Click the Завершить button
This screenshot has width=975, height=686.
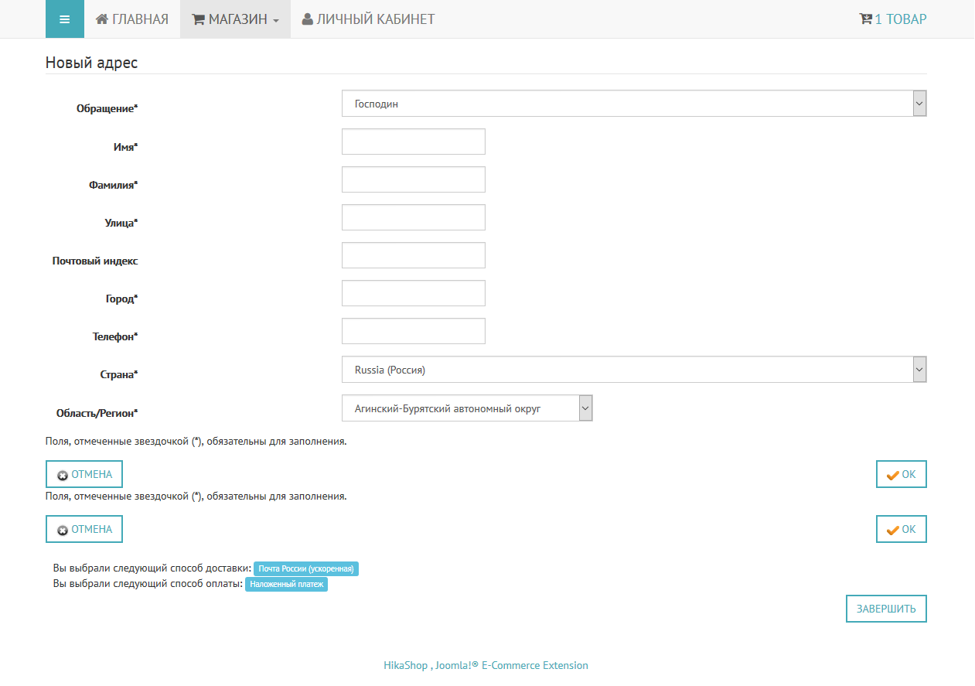(x=886, y=609)
